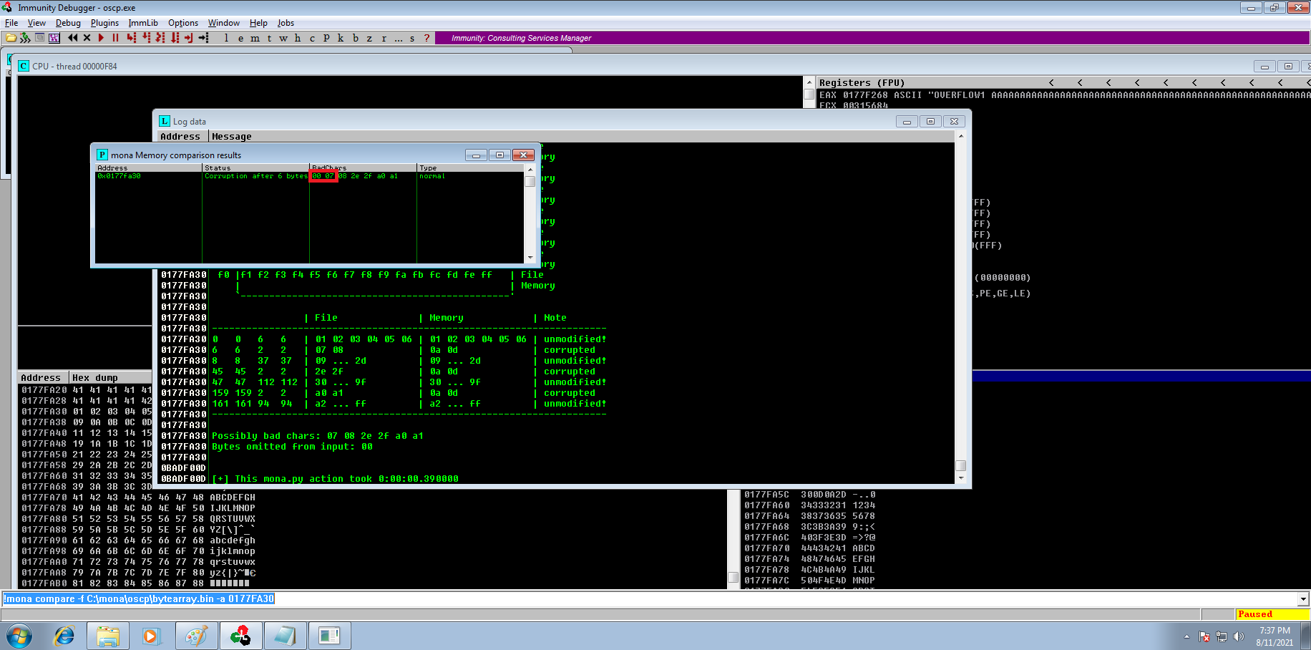Open the Jobs menu
This screenshot has height=650, width=1311.
point(286,23)
